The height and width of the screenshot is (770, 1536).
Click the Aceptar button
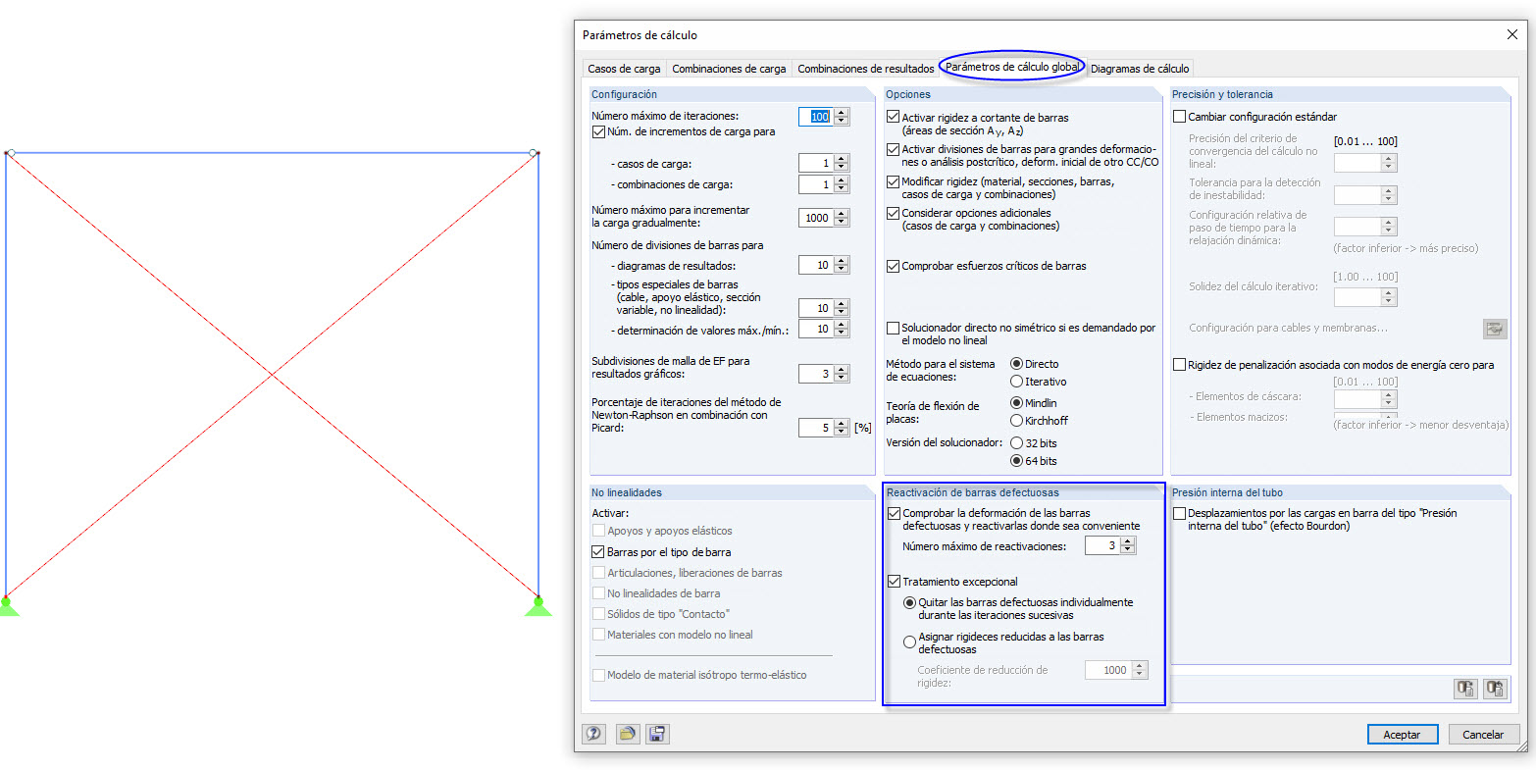coord(1402,734)
